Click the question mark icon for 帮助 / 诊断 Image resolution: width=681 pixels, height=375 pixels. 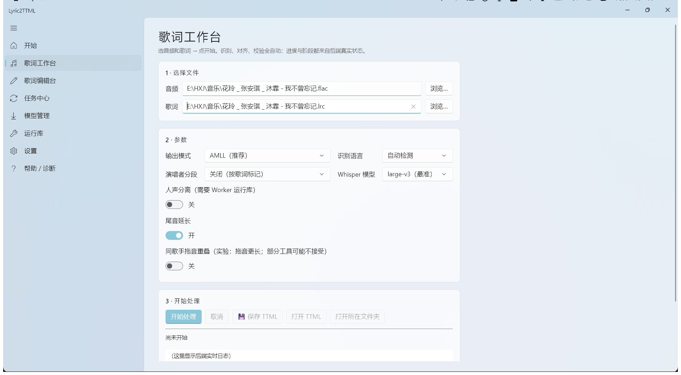pyautogui.click(x=14, y=169)
